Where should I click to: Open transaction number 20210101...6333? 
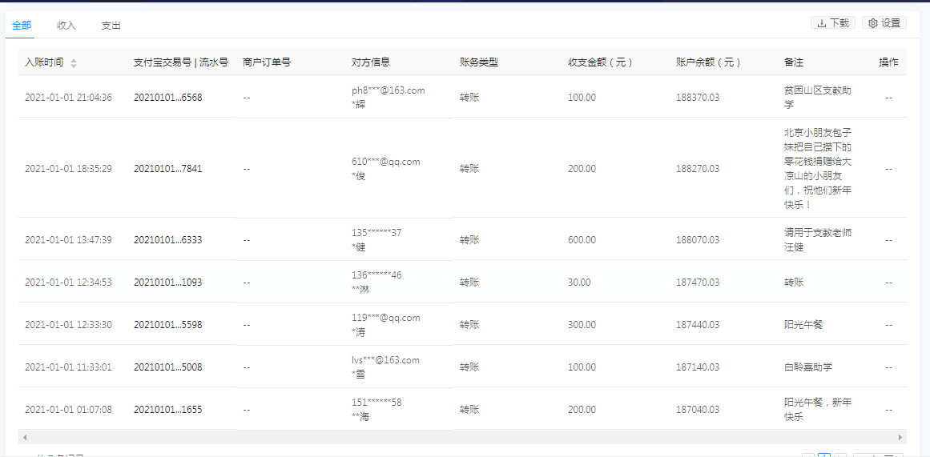168,239
